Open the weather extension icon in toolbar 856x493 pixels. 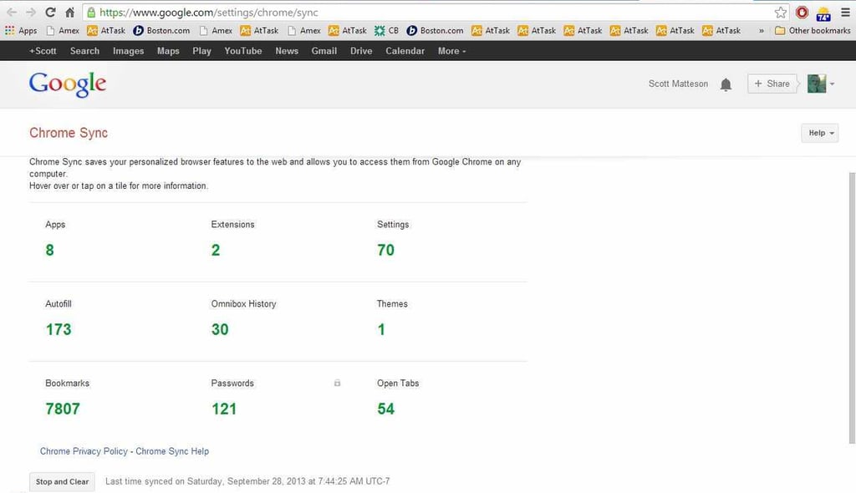coord(823,13)
